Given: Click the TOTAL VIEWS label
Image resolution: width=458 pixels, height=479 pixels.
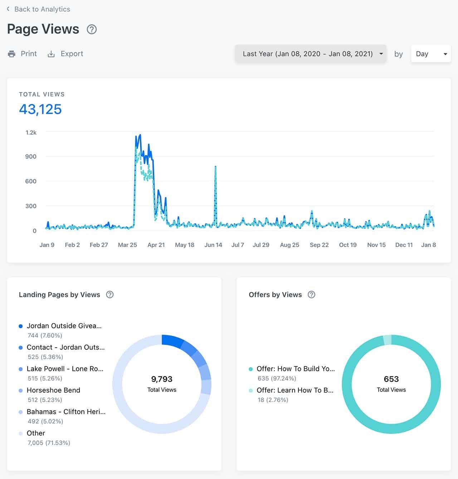Looking at the screenshot, I should (x=42, y=95).
